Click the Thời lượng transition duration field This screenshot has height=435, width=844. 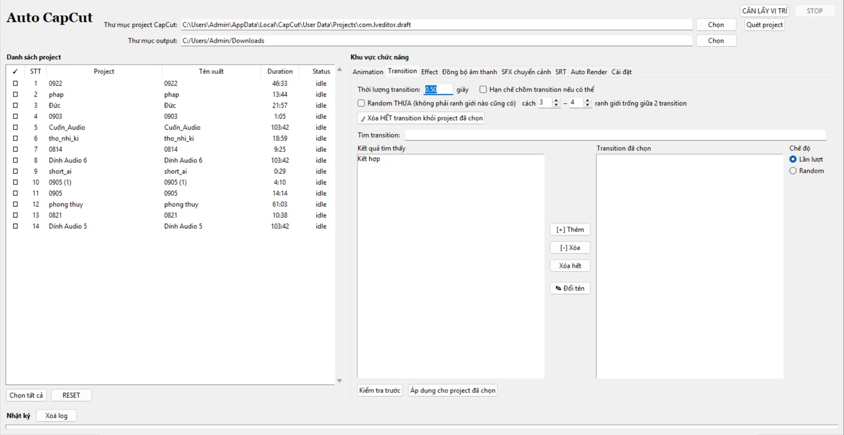click(438, 90)
